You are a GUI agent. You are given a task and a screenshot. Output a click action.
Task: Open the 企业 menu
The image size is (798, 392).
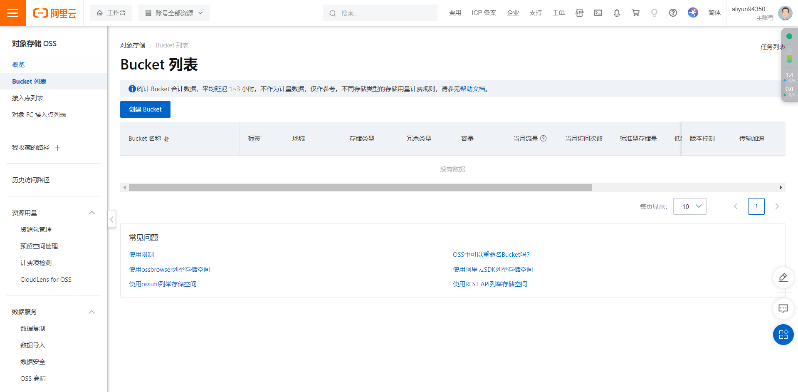coord(513,13)
